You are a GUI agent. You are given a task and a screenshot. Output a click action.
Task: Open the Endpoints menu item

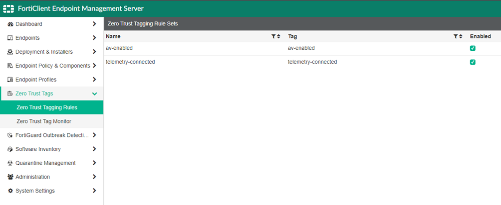point(51,38)
